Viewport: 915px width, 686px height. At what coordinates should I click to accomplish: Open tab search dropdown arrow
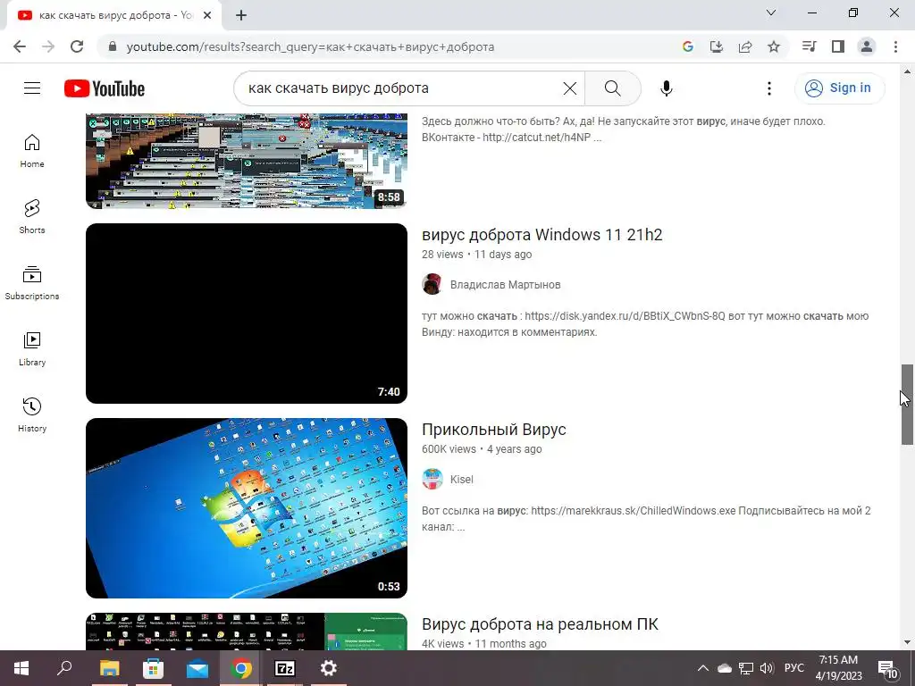(x=771, y=13)
